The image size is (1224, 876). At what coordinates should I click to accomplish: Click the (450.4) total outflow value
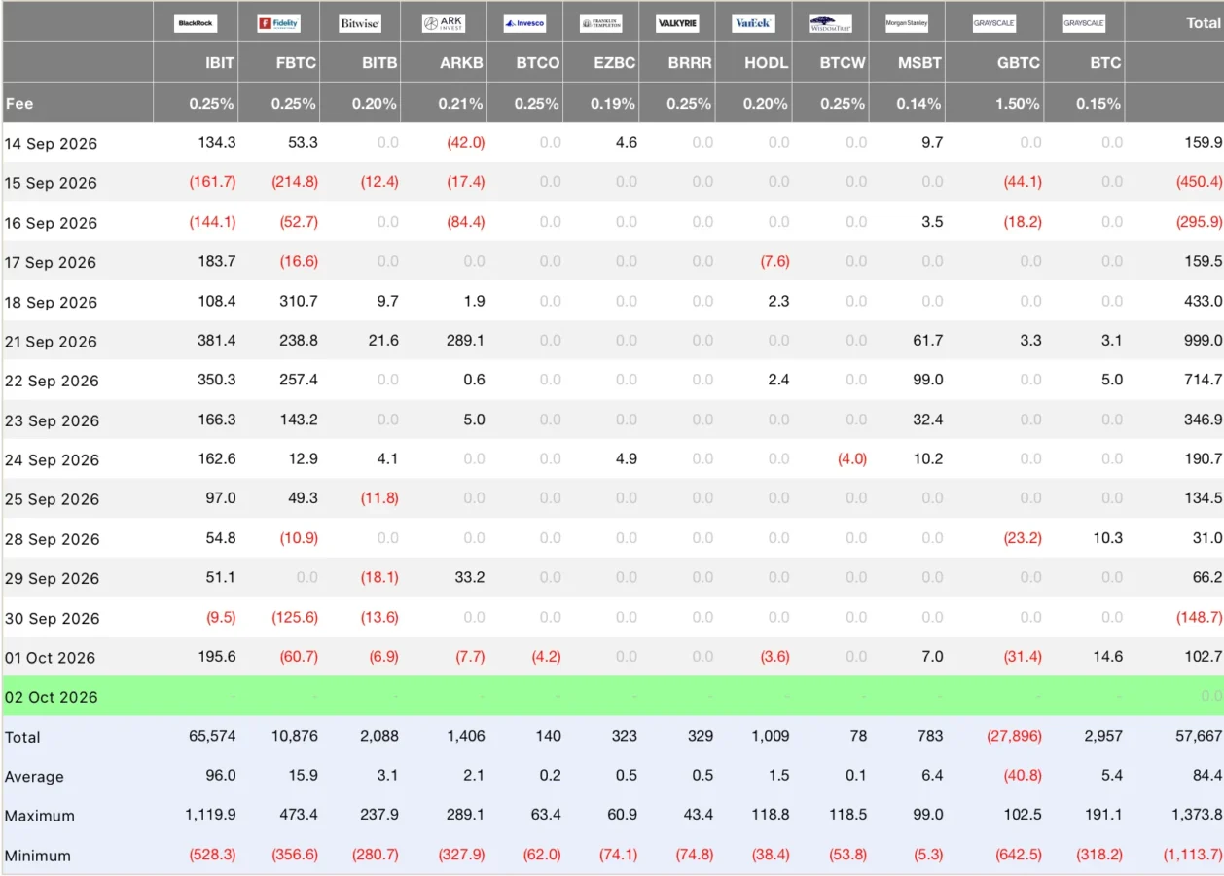(1198, 182)
